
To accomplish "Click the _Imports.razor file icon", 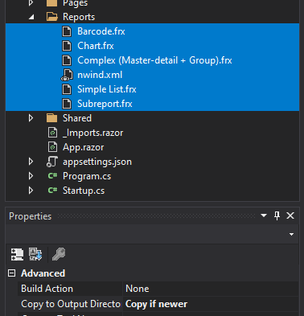I will pos(52,133).
